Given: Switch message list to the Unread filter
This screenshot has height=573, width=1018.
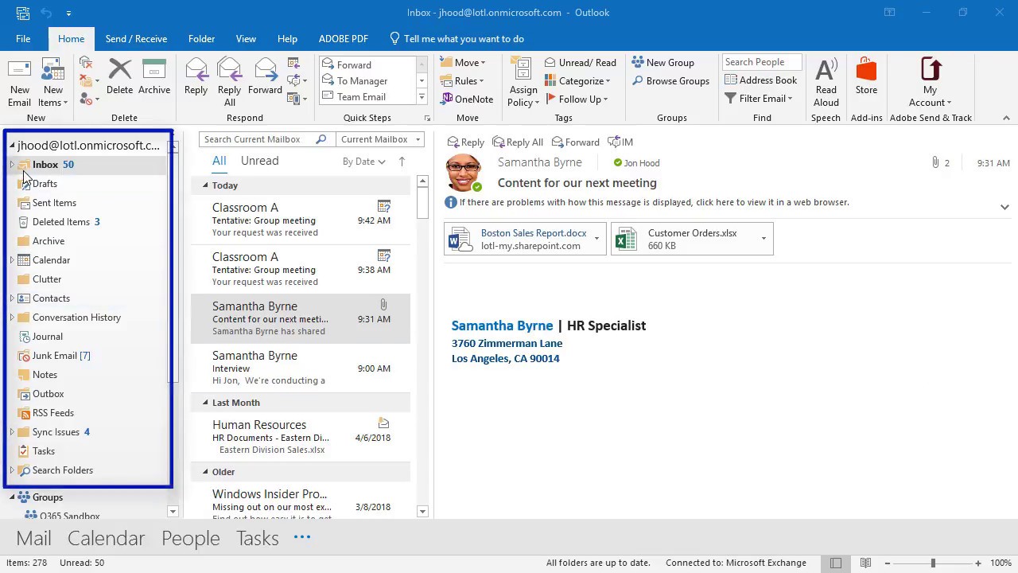Looking at the screenshot, I should (259, 161).
